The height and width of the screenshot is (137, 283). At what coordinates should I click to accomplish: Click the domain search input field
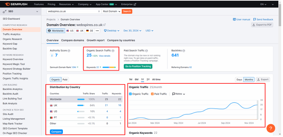pos(72,12)
